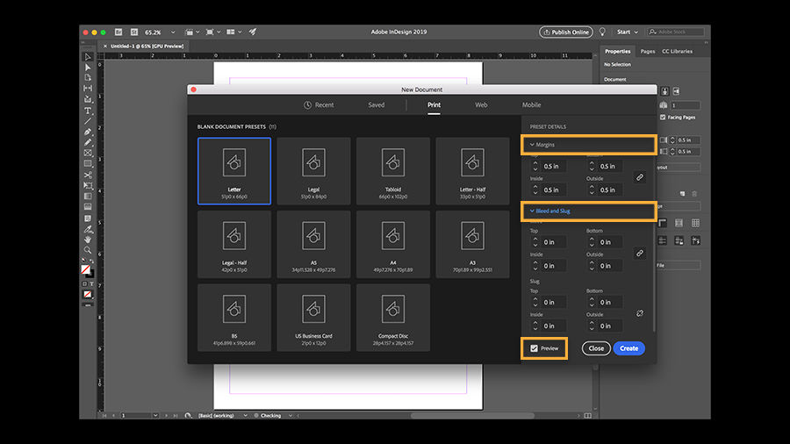Toggle the Preview checkbox
The height and width of the screenshot is (444, 790).
click(x=534, y=348)
